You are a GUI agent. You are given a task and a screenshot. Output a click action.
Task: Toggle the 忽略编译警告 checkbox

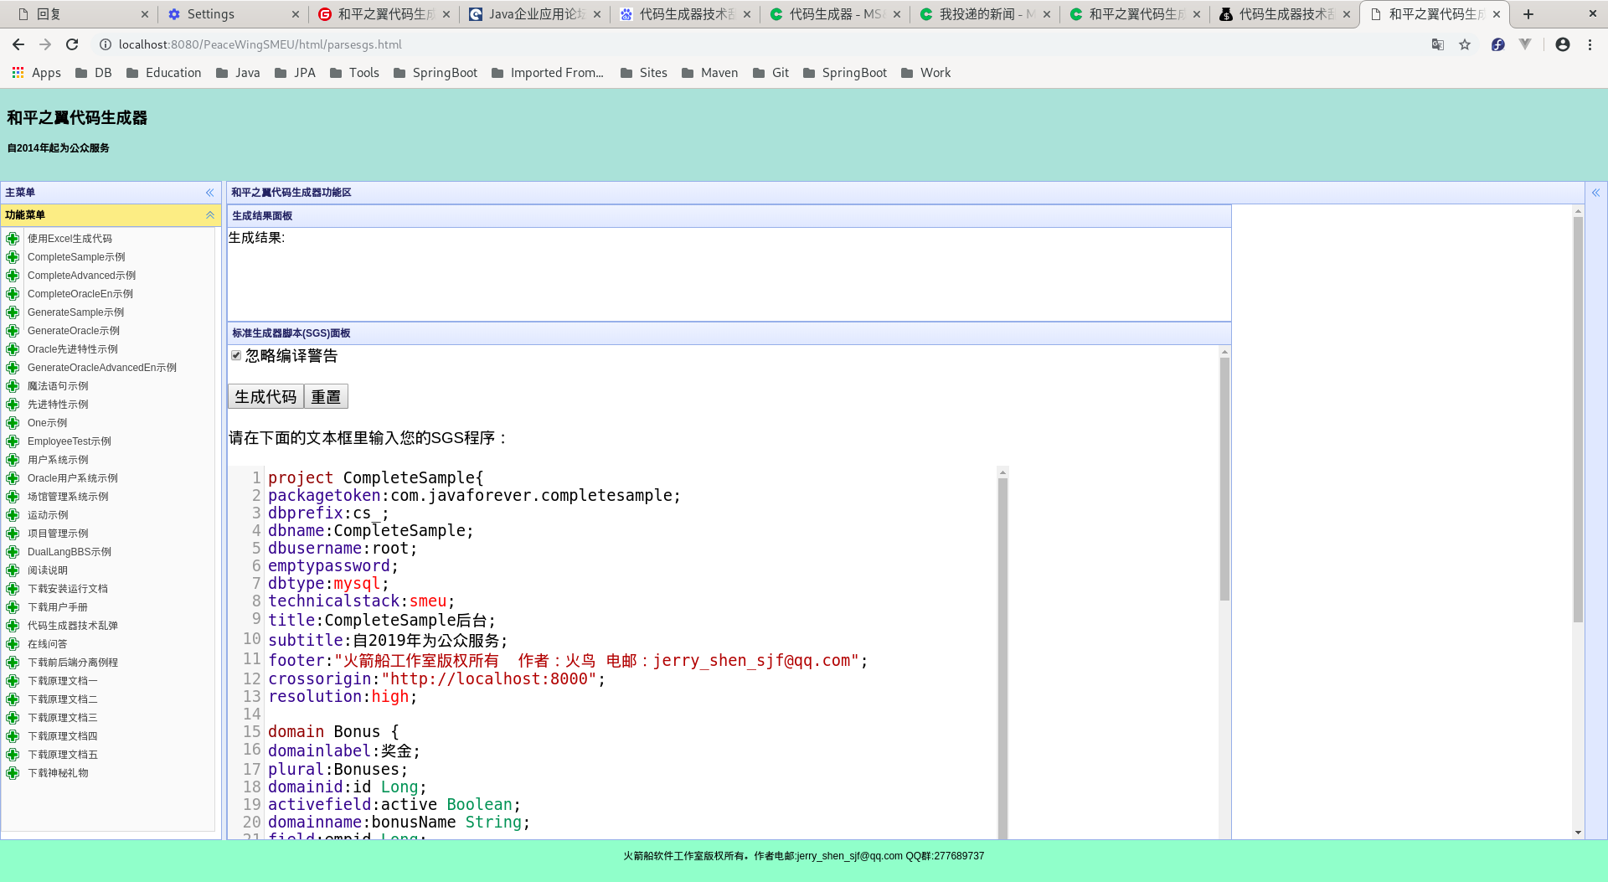tap(236, 355)
